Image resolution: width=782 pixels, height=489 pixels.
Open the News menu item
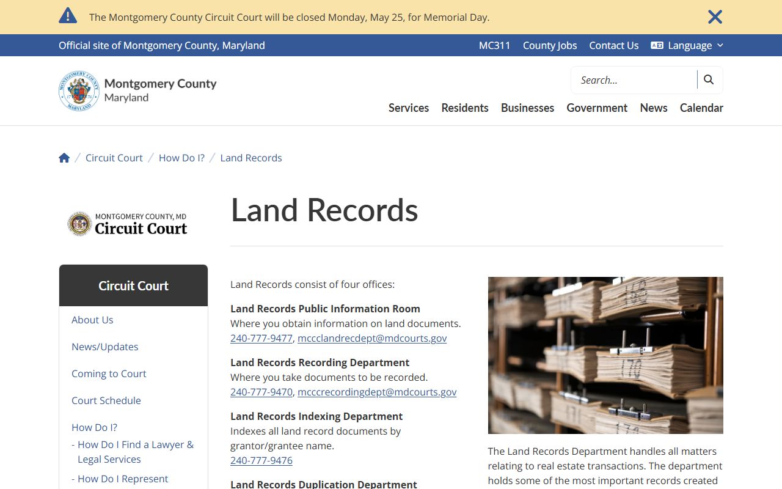tap(654, 108)
